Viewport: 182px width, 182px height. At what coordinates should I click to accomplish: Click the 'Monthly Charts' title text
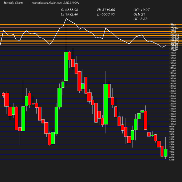click(13, 3)
